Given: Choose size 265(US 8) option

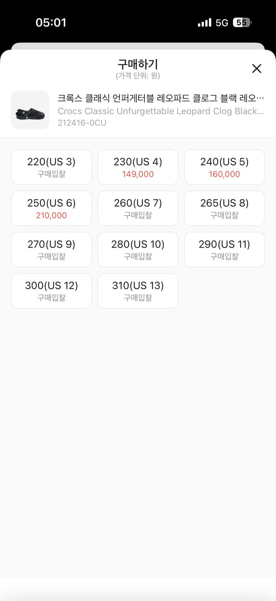Looking at the screenshot, I should (224, 208).
